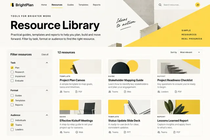Click the Clear all filters link
The width and height of the screenshot is (210, 140).
[x=45, y=54]
